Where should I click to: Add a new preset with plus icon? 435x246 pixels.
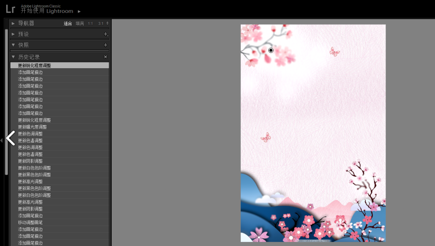pos(106,34)
